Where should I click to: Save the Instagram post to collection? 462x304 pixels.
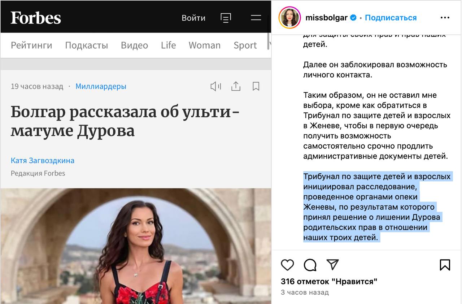tap(445, 265)
